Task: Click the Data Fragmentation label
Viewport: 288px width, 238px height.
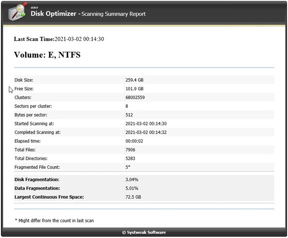Action: 37,188
